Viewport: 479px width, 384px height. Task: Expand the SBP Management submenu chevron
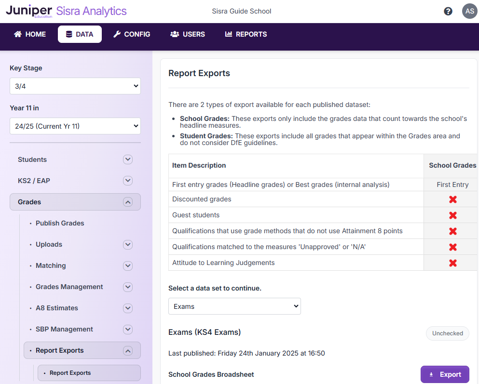[128, 330]
